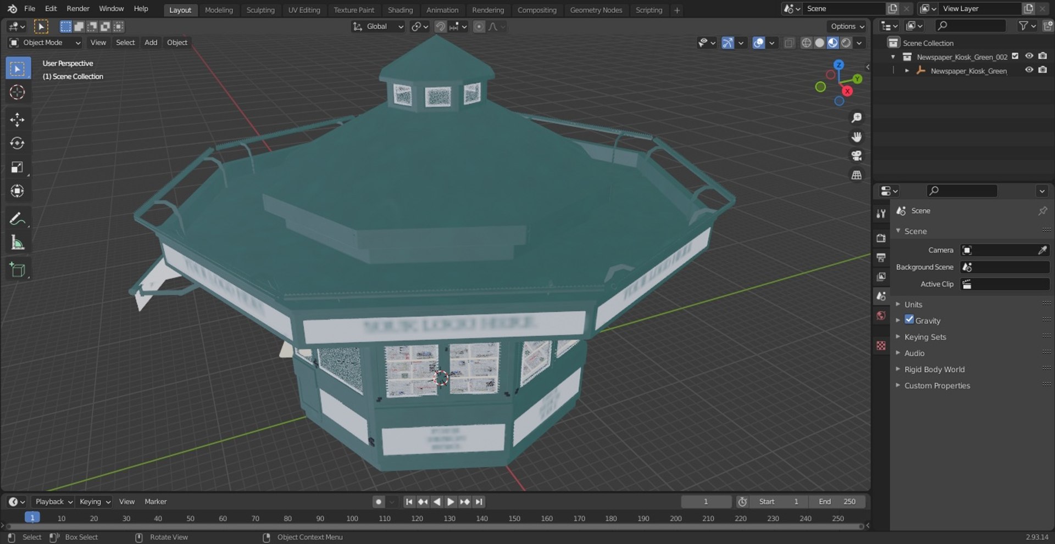This screenshot has width=1055, height=544.
Task: Click the current frame number field
Action: pyautogui.click(x=706, y=502)
